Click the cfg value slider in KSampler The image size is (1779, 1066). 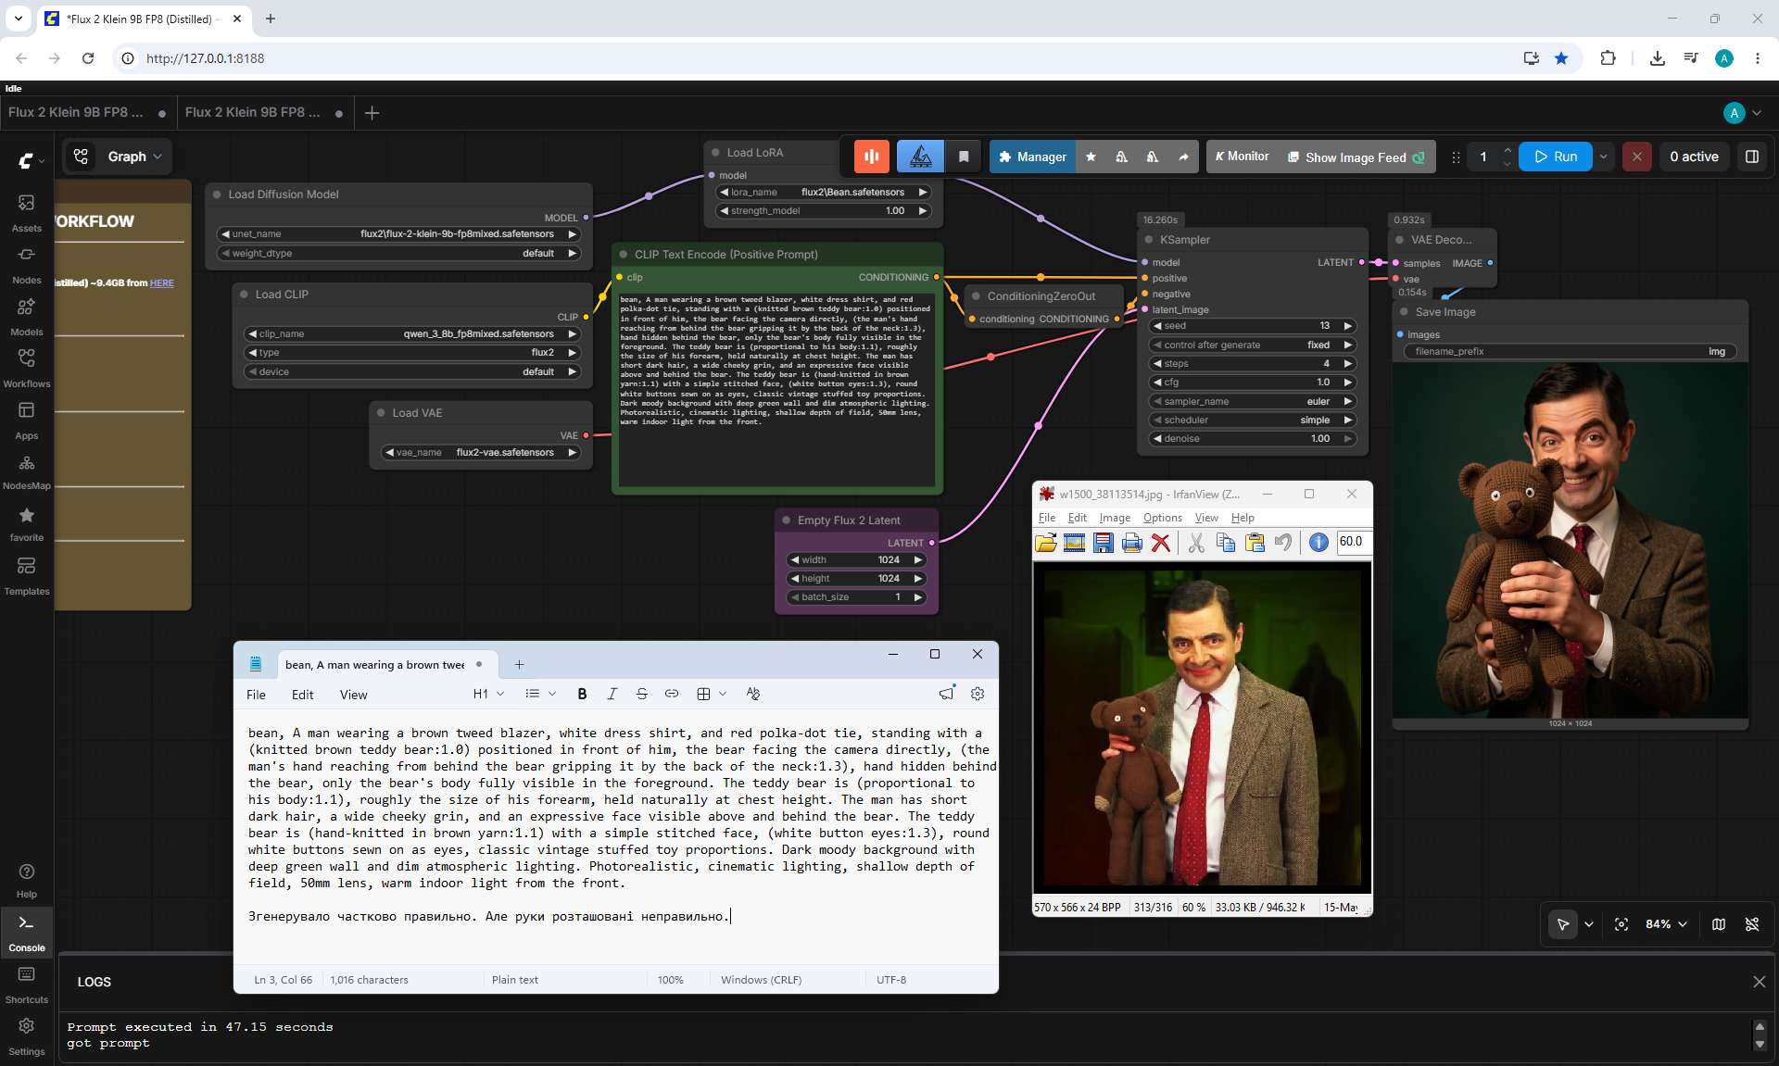point(1253,383)
